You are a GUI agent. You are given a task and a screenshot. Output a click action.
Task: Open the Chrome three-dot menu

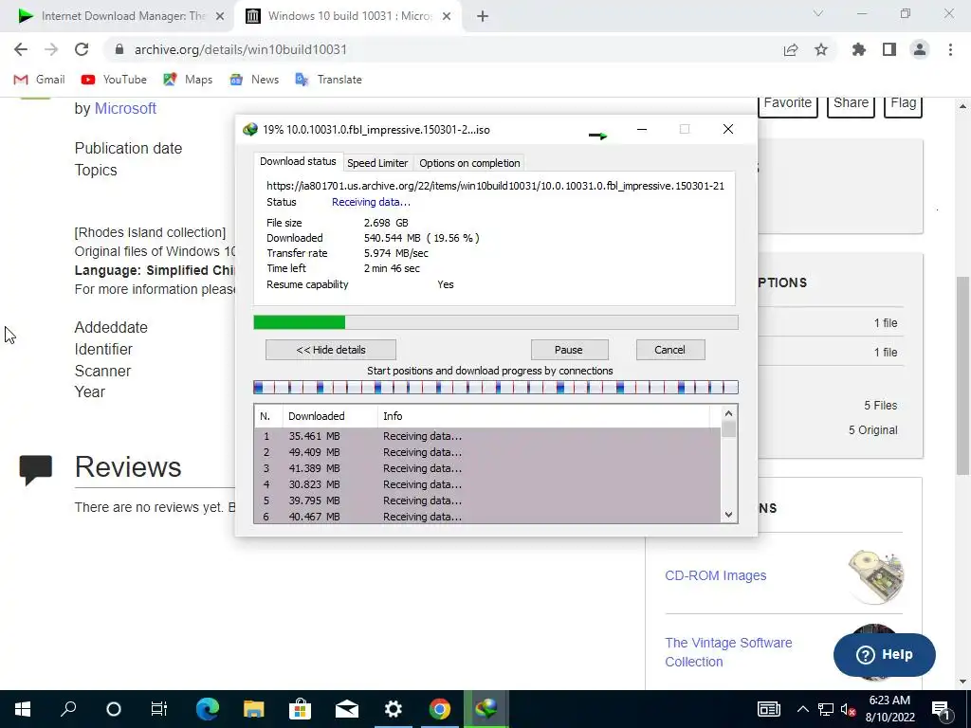click(x=950, y=49)
